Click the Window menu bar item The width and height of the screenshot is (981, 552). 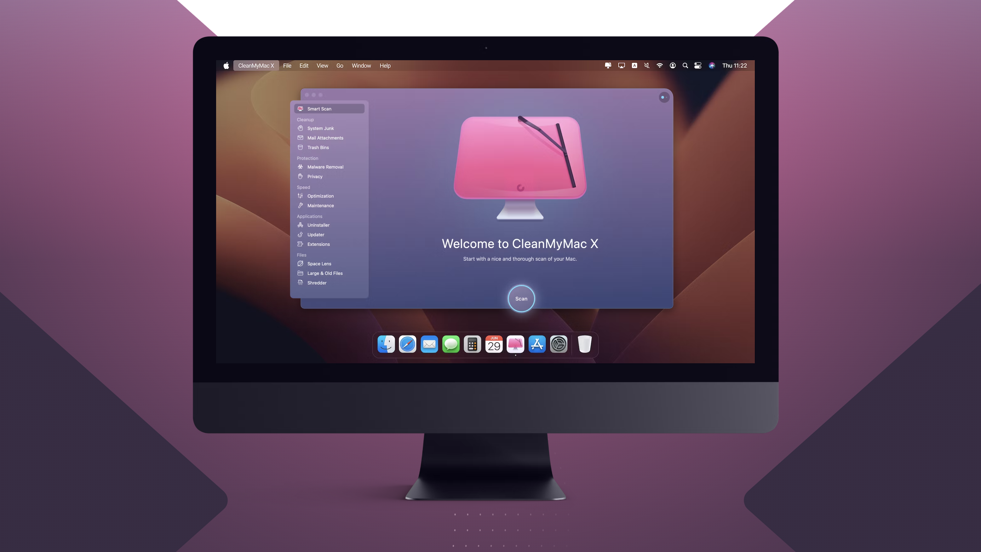click(x=361, y=66)
